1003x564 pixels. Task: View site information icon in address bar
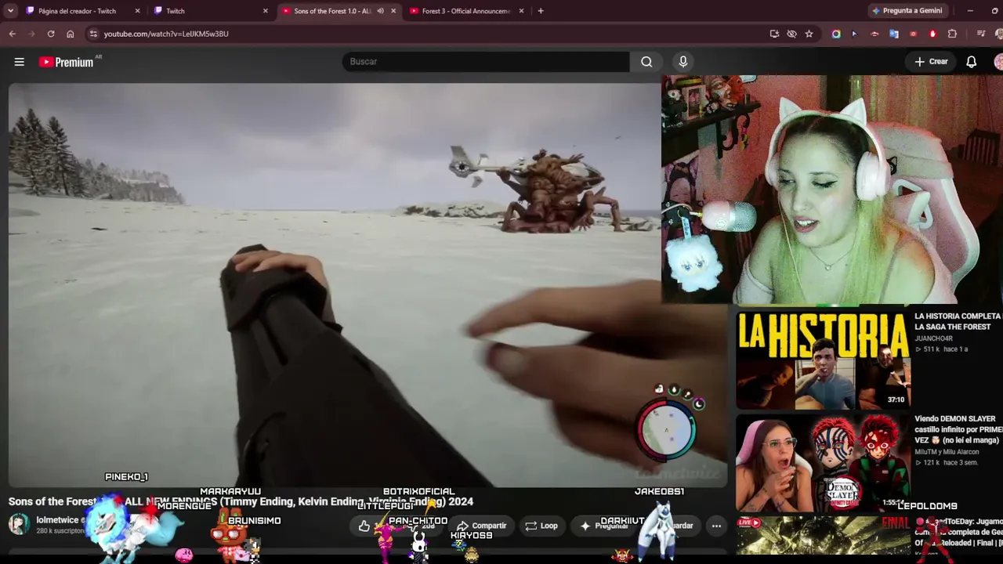[93, 34]
